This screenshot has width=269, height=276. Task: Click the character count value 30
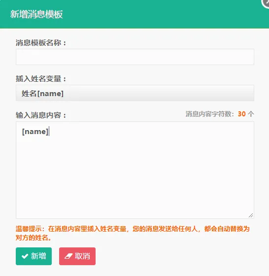(241, 114)
